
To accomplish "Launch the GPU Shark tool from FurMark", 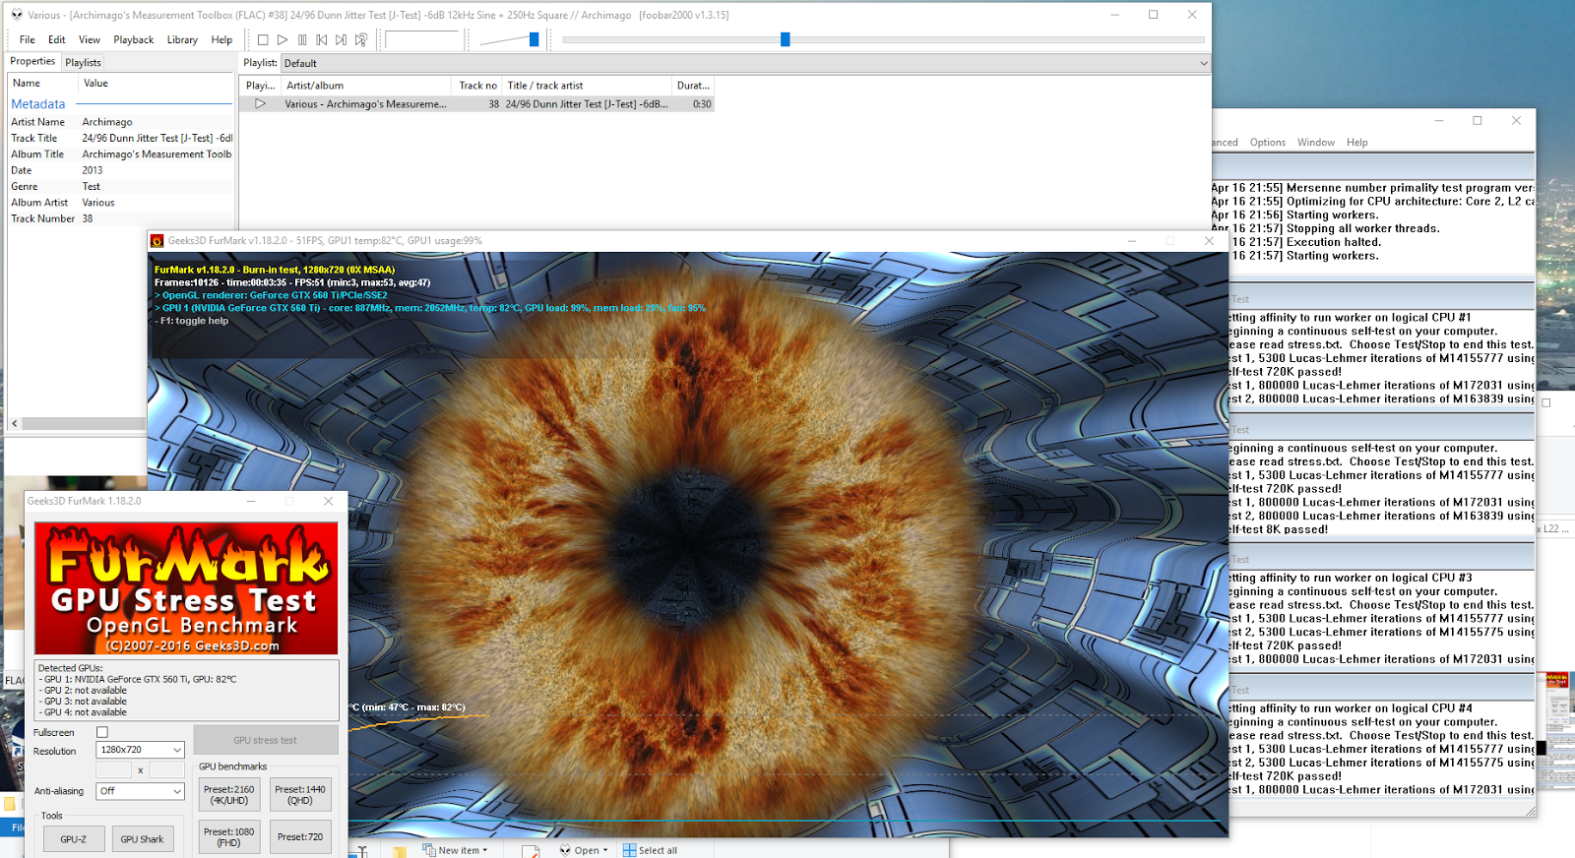I will 142,839.
